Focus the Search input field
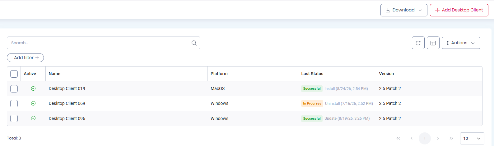This screenshot has width=494, height=146. pos(97,43)
